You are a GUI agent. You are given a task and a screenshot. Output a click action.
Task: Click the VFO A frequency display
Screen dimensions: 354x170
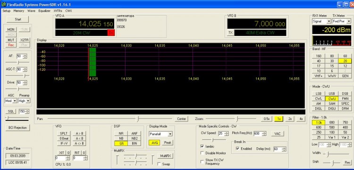pyautogui.click(x=85, y=24)
